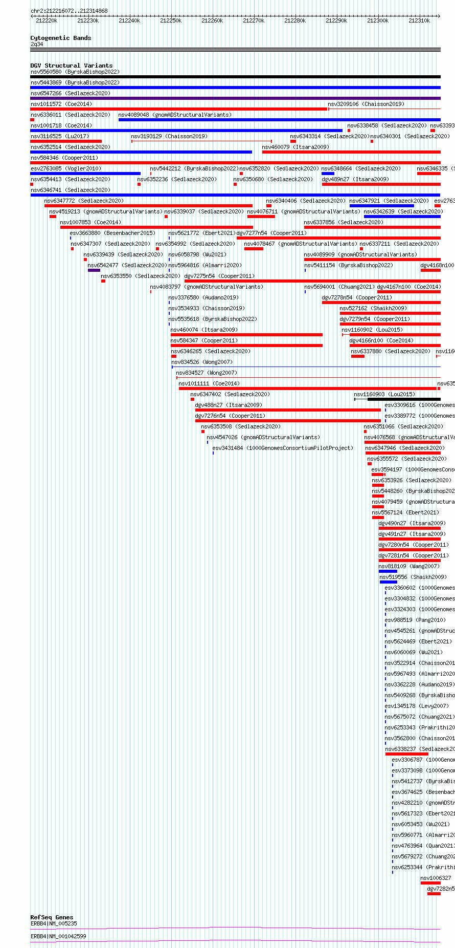Screen dimensions: 455x948
Task: Click nsv818109 (Wang2007) variant label
Action: coord(409,566)
